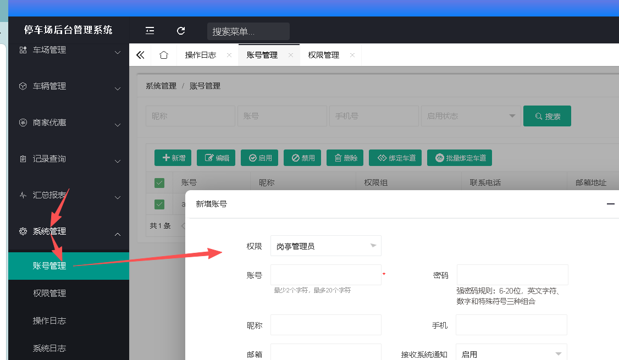Switch to the 权限管理 tab
Viewport: 619px width, 360px height.
(x=323, y=55)
